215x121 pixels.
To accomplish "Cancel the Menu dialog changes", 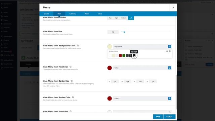I will pos(169,117).
